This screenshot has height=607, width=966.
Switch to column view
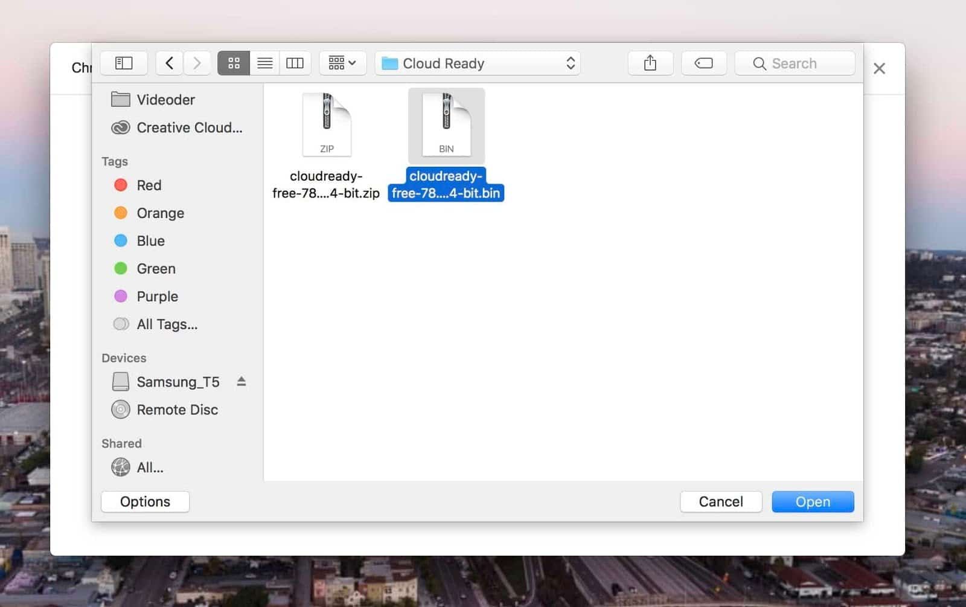coord(295,63)
